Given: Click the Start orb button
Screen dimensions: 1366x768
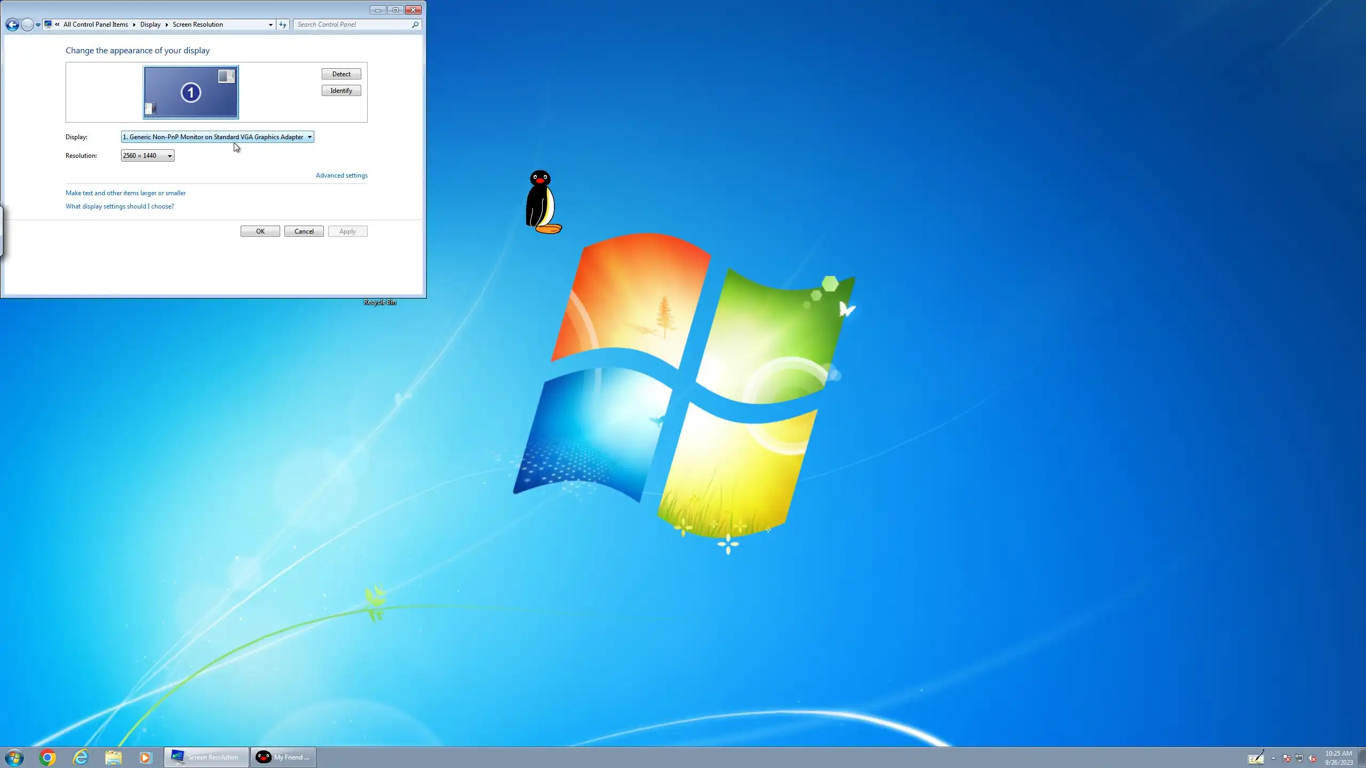Looking at the screenshot, I should [14, 757].
